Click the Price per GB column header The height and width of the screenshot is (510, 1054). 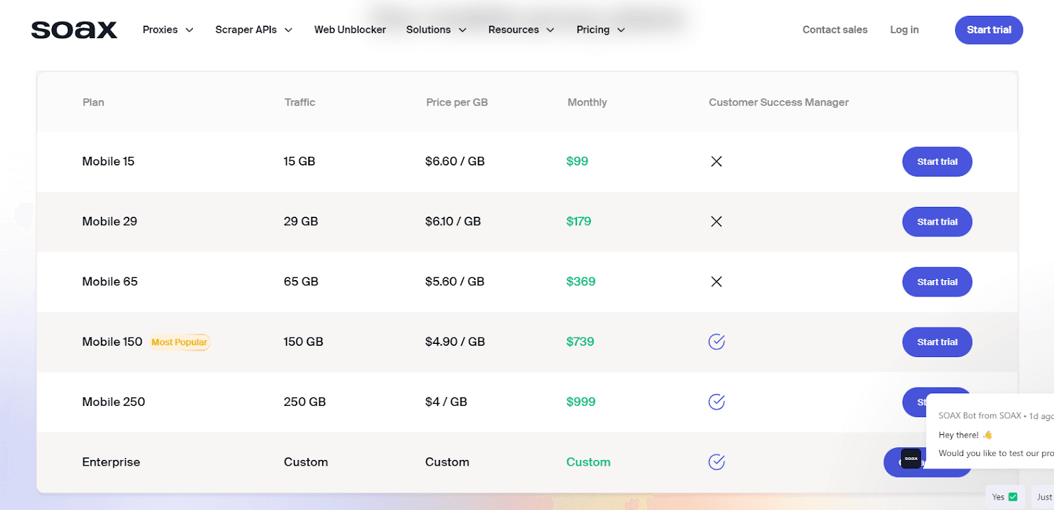point(457,102)
